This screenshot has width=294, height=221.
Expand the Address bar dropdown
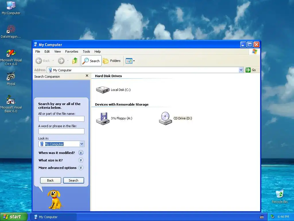click(x=241, y=70)
